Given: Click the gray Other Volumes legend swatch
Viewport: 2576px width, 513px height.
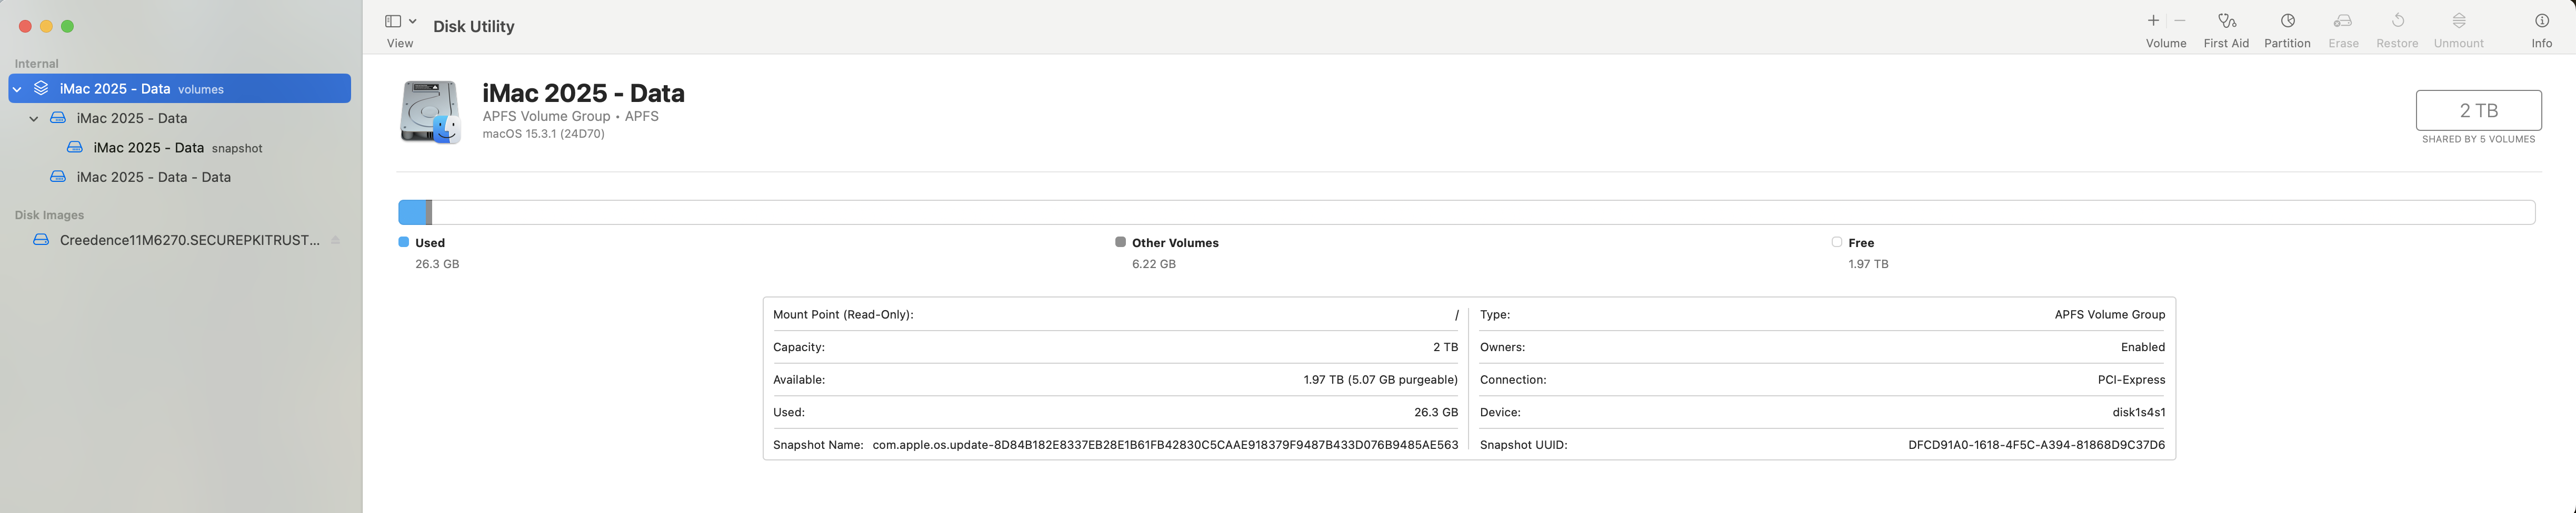Looking at the screenshot, I should 1120,242.
